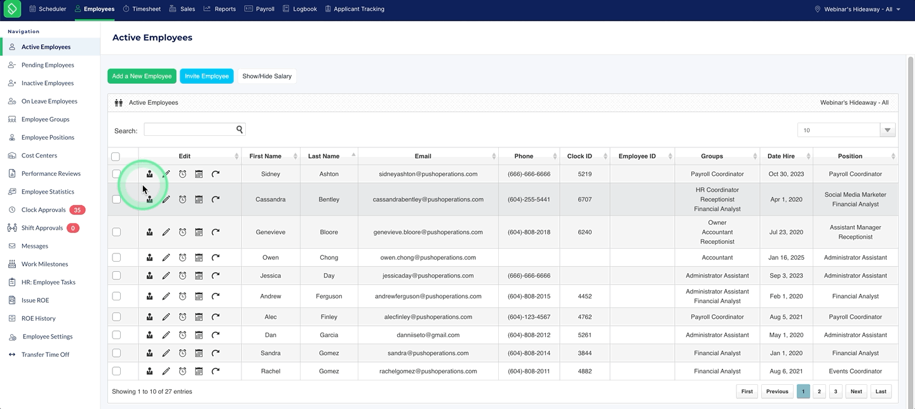Edit Andrew Ferguson using the pencil icon

point(166,297)
